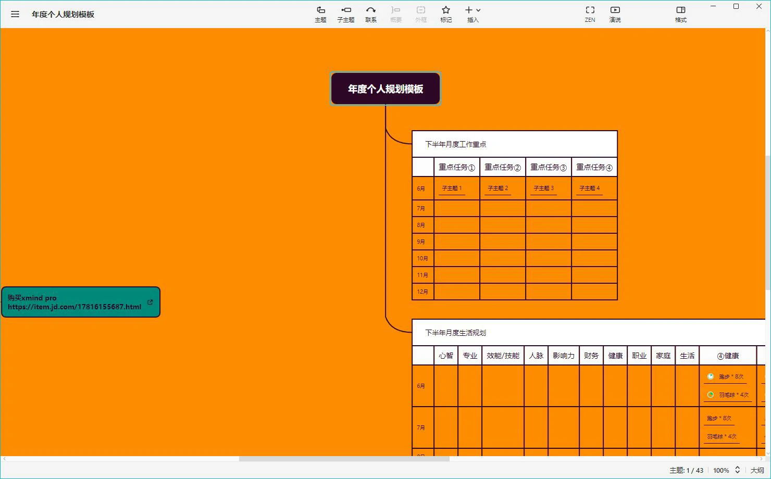Click the task marker on 羽毛球 * 4次 in June

[x=711, y=395]
